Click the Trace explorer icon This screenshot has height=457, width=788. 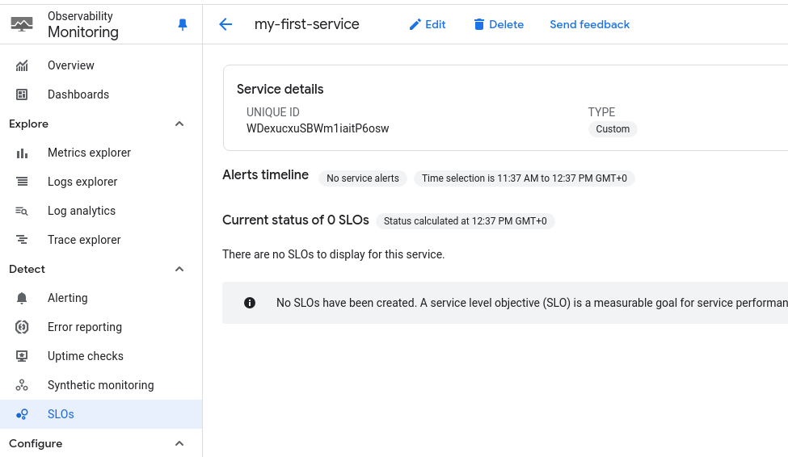(22, 240)
